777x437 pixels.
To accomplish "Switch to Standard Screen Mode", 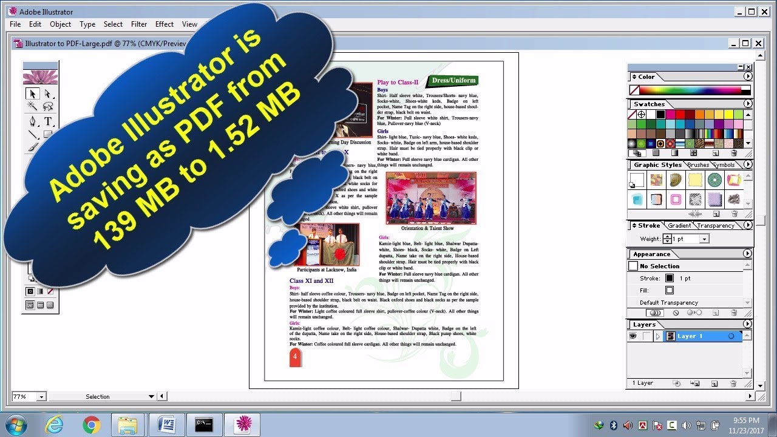I will [x=30, y=305].
